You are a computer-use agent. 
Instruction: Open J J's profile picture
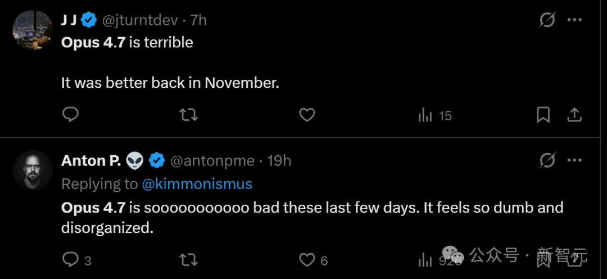click(33, 30)
